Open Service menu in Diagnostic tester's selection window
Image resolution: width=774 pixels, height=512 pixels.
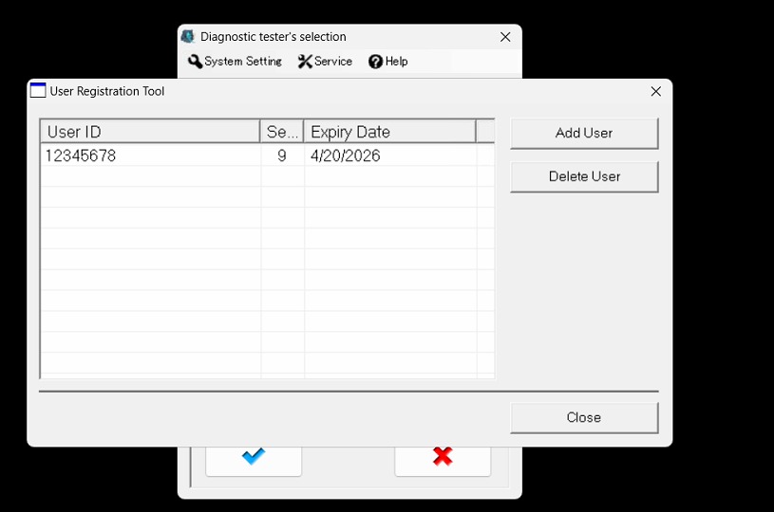(x=325, y=61)
